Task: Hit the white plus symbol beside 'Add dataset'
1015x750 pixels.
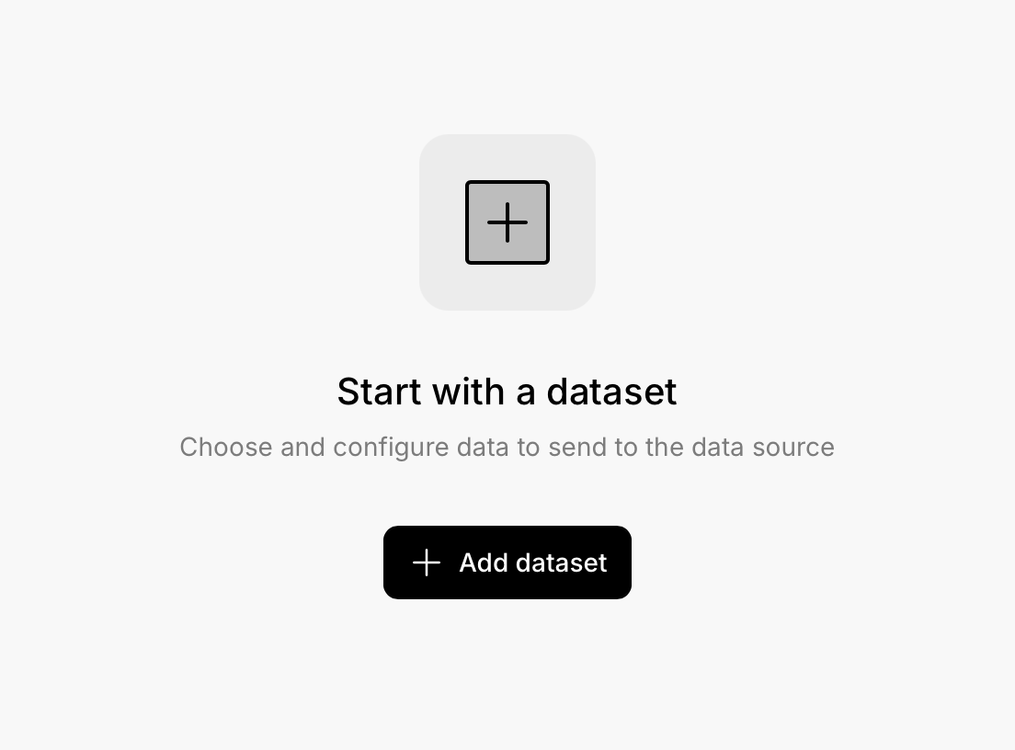Action: [427, 562]
